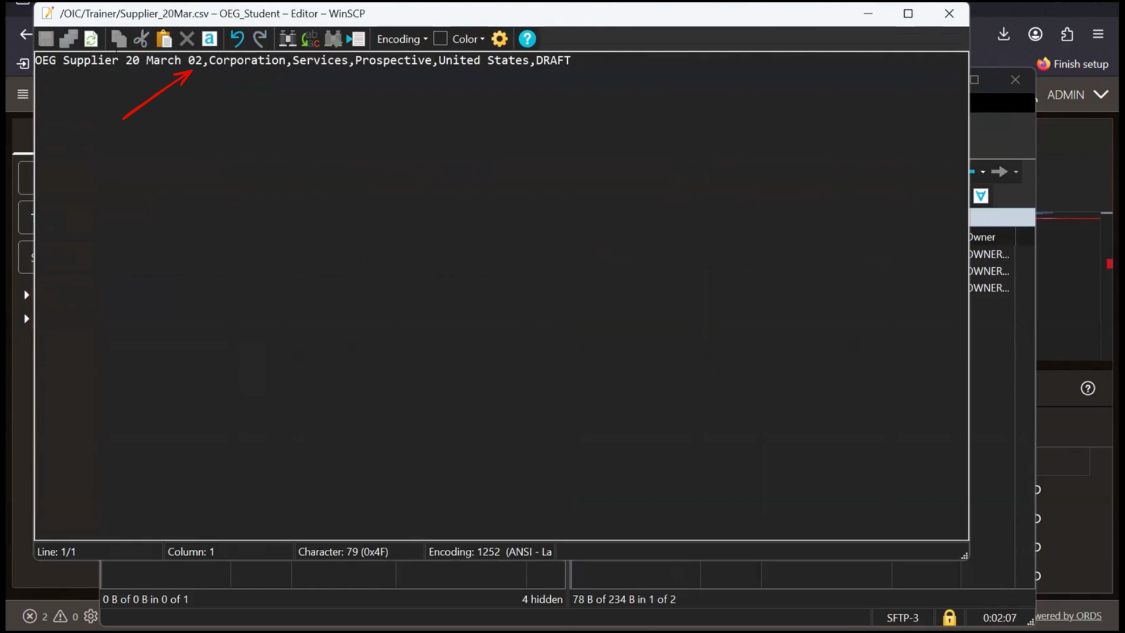Open editor Preferences gear icon

[x=499, y=39]
